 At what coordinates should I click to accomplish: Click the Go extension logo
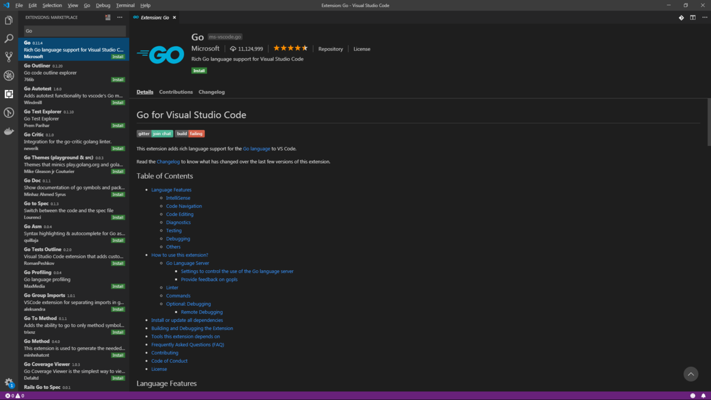[x=160, y=55]
